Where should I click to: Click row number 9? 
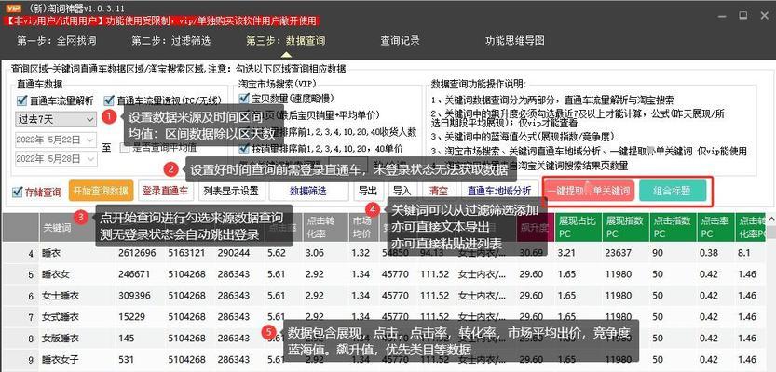pos(31,360)
